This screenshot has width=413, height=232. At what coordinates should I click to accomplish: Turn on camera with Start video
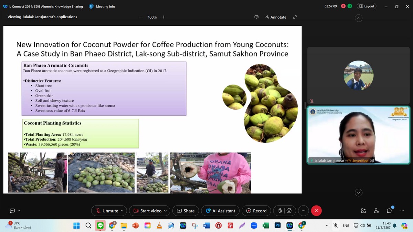coord(147,211)
